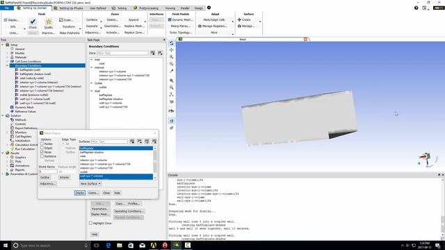The height and width of the screenshot is (250, 445).
Task: Select the zoom to area tool
Action: tap(172, 64)
